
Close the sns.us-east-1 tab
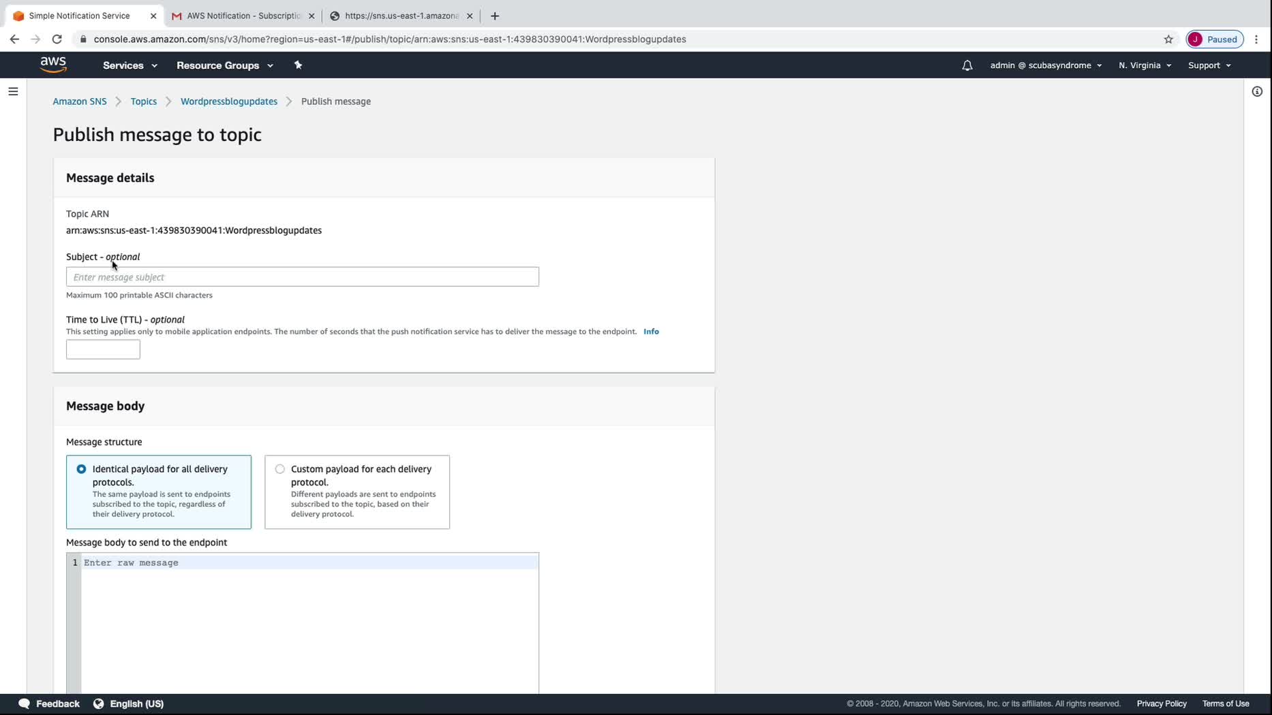pos(470,16)
